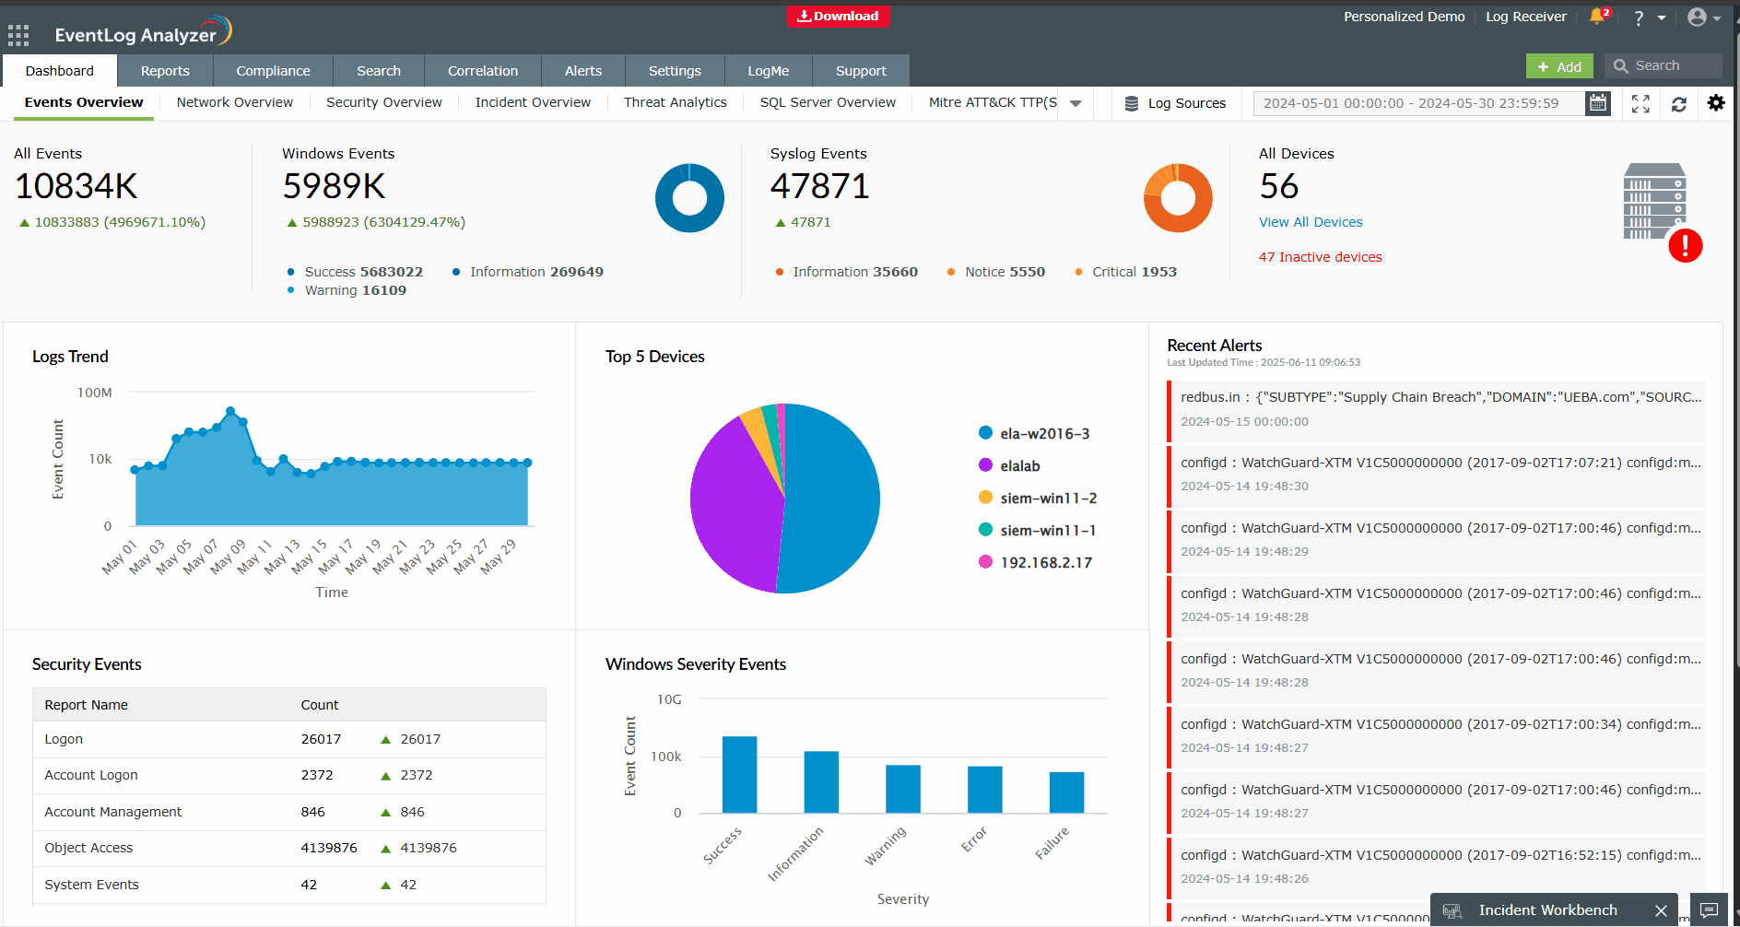The width and height of the screenshot is (1740, 927).
Task: Click the All Events 10834K count
Action: click(76, 186)
